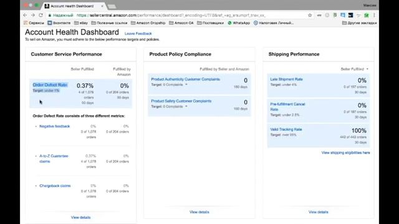Click the 100% Valid Tracking Rate value
Viewport: 399px width, 224px height.
[359, 131]
